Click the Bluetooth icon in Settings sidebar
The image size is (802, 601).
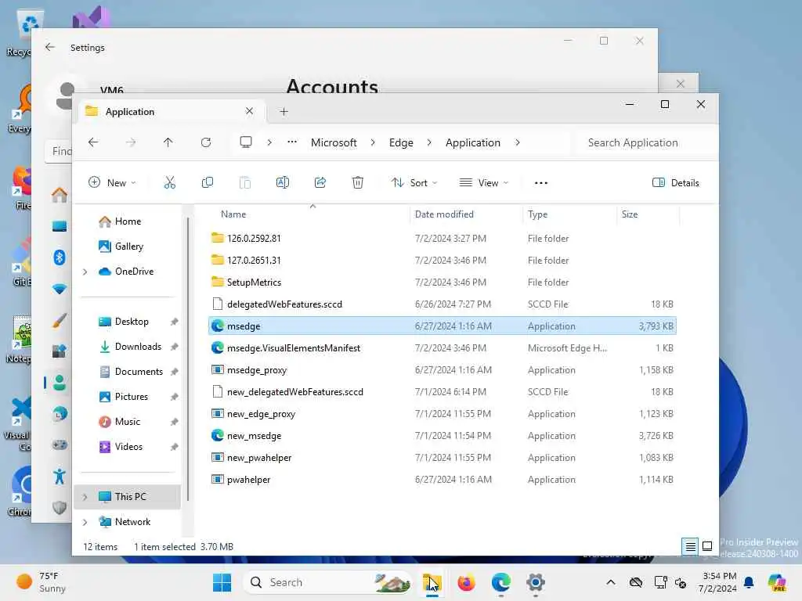pyautogui.click(x=60, y=257)
